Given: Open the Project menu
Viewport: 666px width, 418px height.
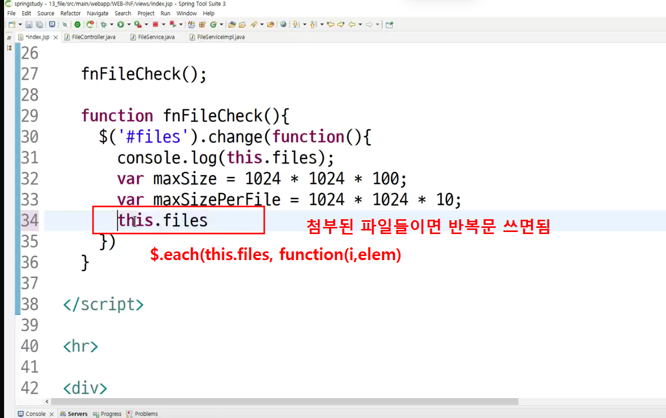Looking at the screenshot, I should [146, 13].
